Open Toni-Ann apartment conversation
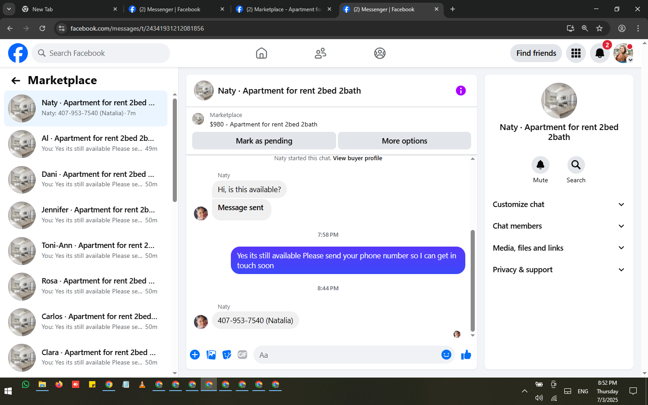This screenshot has width=648, height=405. 85,251
